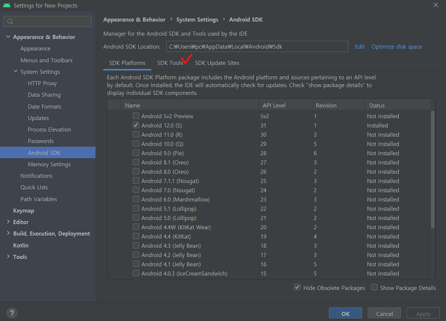Viewport: 446px width, 321px height.
Task: Click the Apply button
Action: [423, 314]
